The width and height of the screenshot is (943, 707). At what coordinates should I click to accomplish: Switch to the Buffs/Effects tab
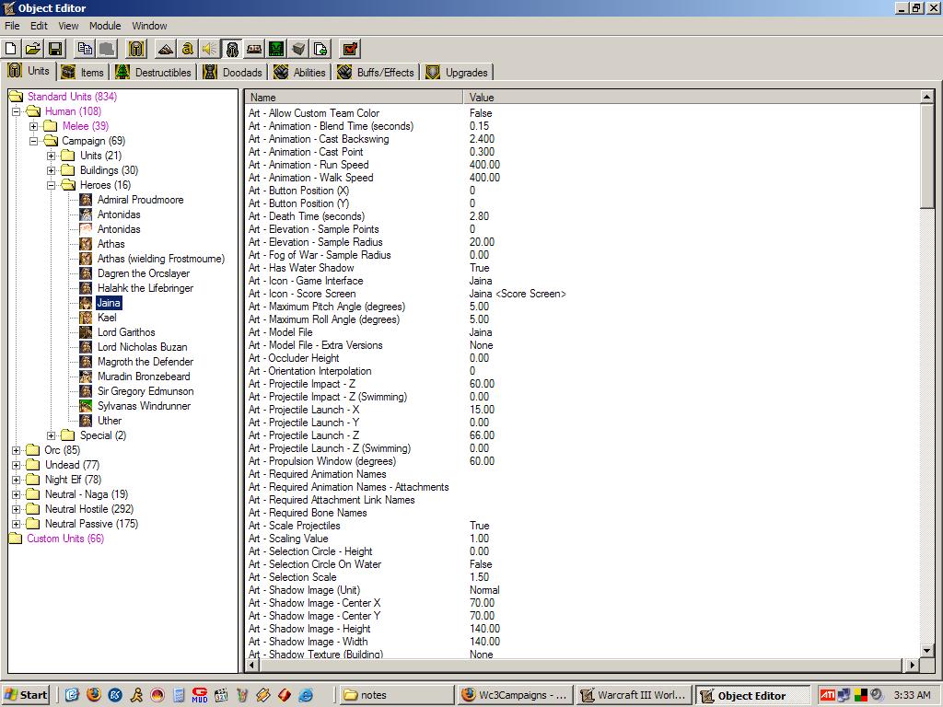(x=376, y=72)
